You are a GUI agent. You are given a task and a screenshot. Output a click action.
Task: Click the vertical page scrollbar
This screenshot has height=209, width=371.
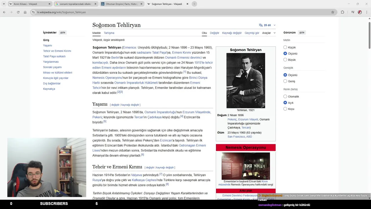[x=369, y=35]
